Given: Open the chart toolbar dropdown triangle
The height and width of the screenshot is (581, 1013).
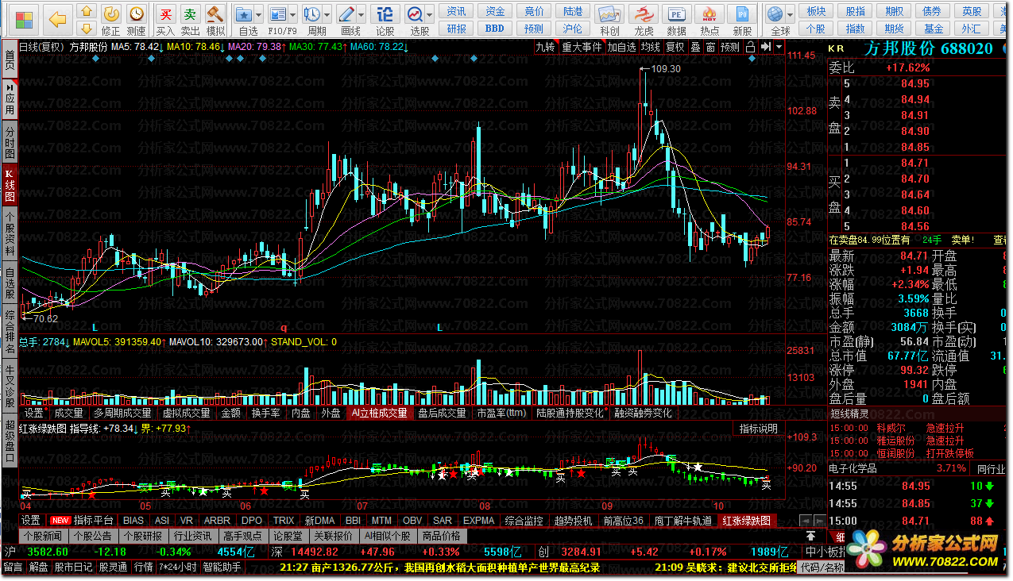Looking at the screenshot, I should click(777, 47).
